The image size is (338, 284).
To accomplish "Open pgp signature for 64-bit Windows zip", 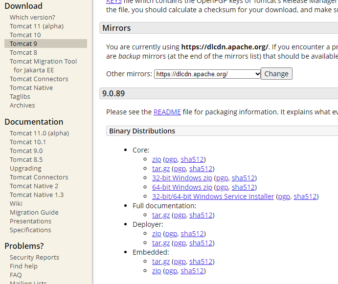I will point(222,188).
